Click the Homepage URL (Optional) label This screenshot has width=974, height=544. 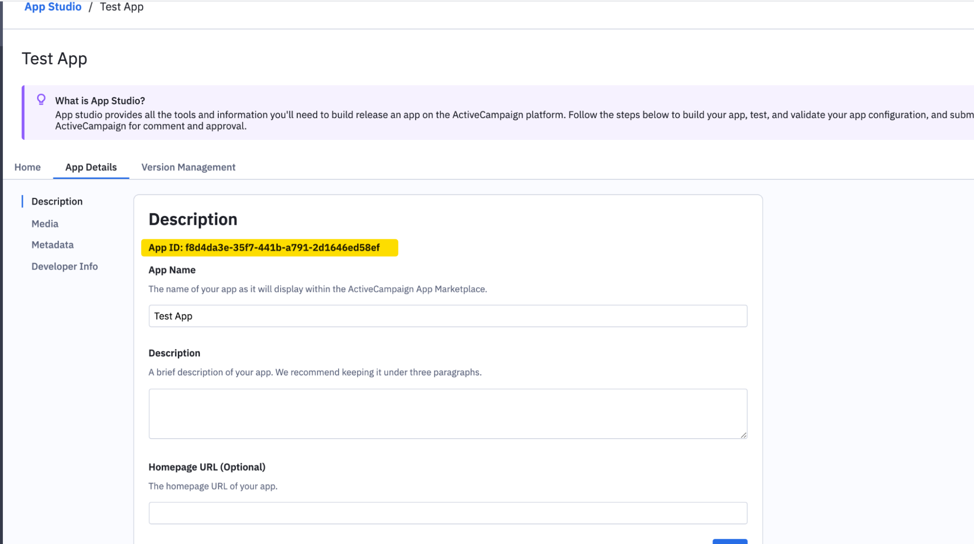point(207,467)
